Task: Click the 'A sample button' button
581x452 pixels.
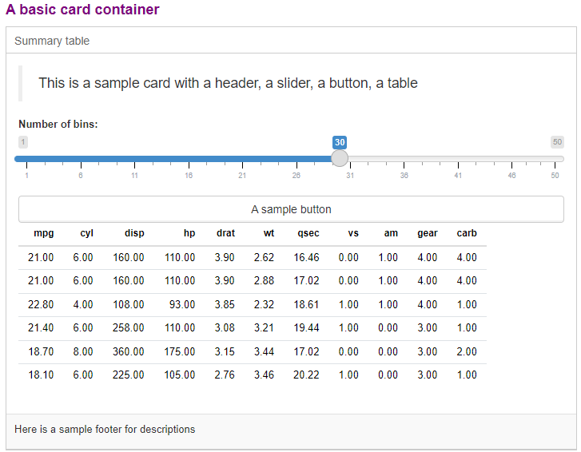Action: [291, 209]
